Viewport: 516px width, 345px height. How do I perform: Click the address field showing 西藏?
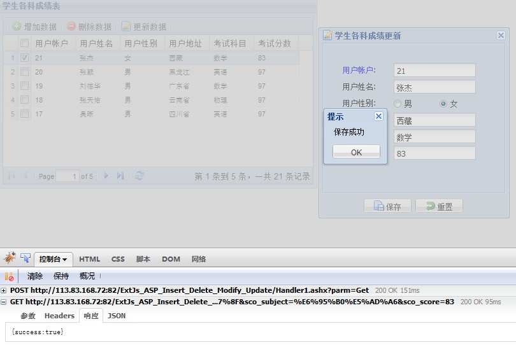click(434, 120)
